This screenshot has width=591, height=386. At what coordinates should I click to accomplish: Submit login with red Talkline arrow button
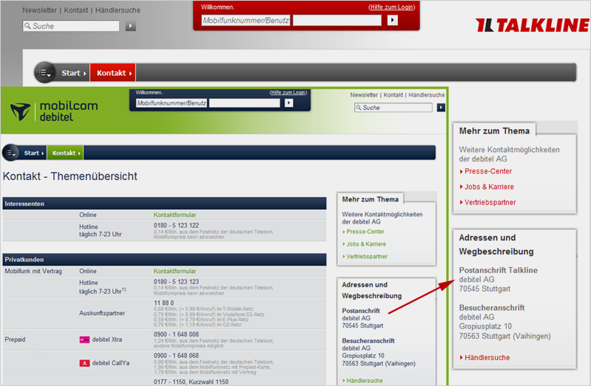pyautogui.click(x=393, y=20)
